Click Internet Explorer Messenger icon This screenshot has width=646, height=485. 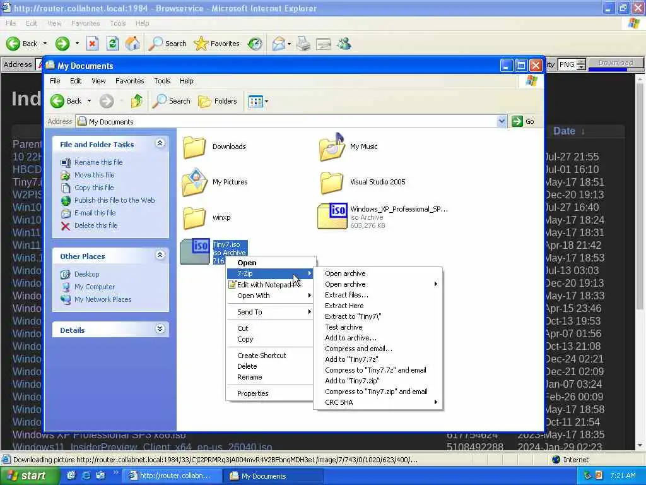point(344,44)
